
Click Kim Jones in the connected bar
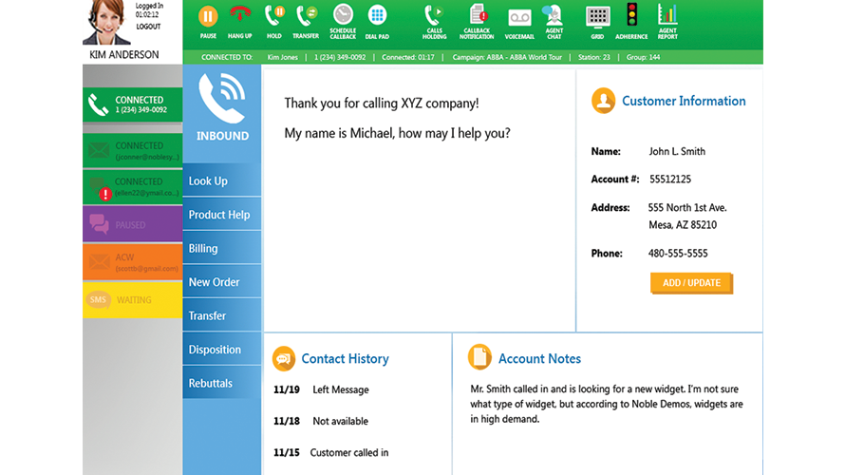pos(282,57)
